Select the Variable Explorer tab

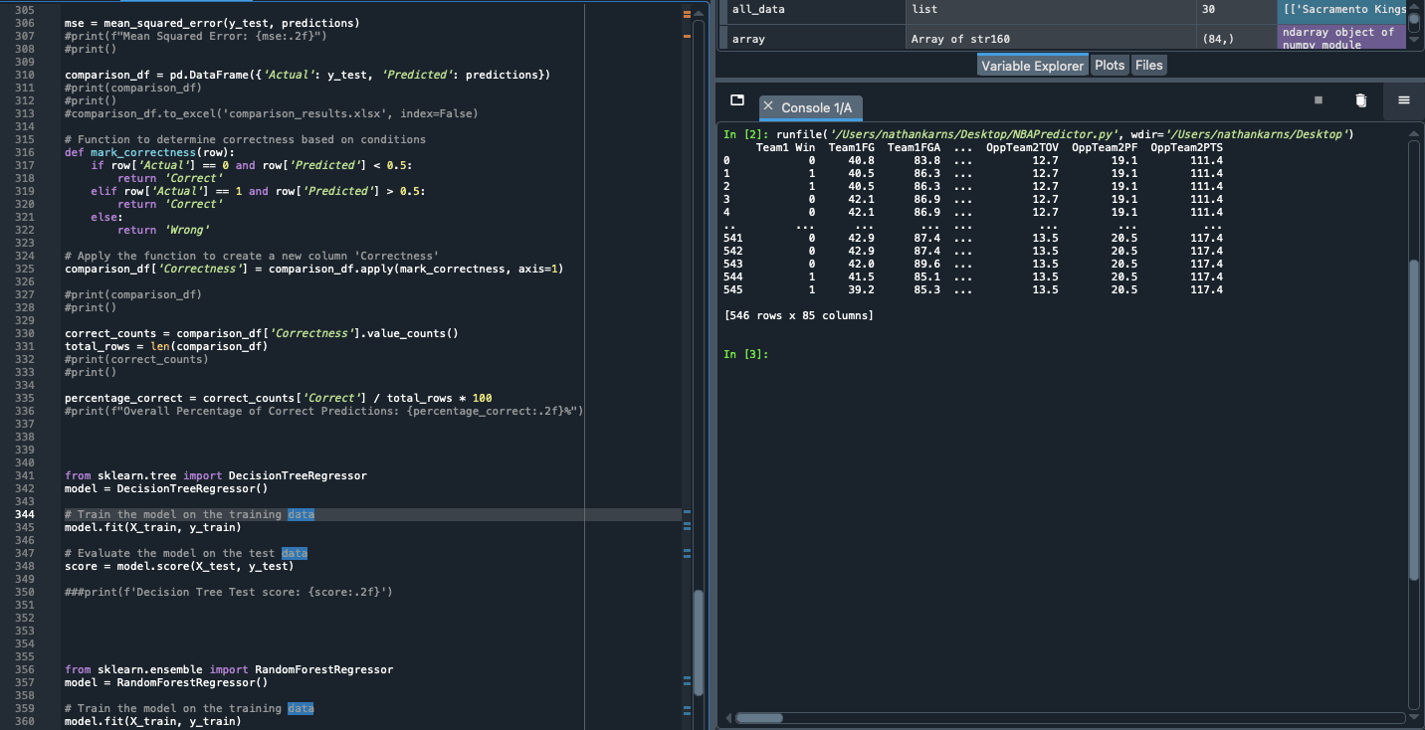(1032, 66)
